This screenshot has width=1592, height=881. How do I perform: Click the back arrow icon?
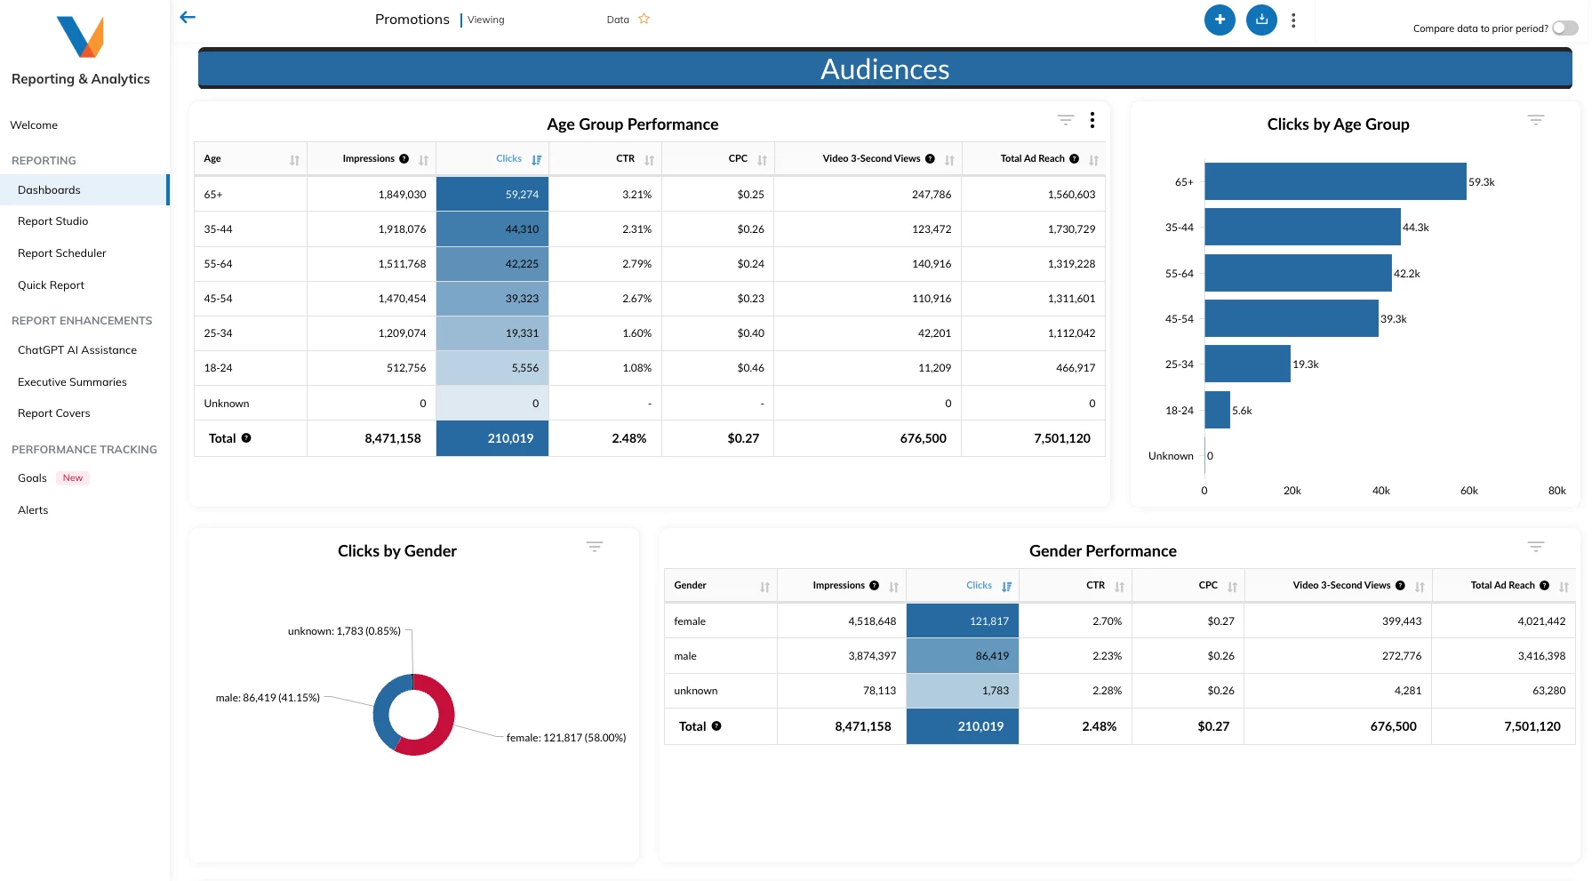(188, 18)
